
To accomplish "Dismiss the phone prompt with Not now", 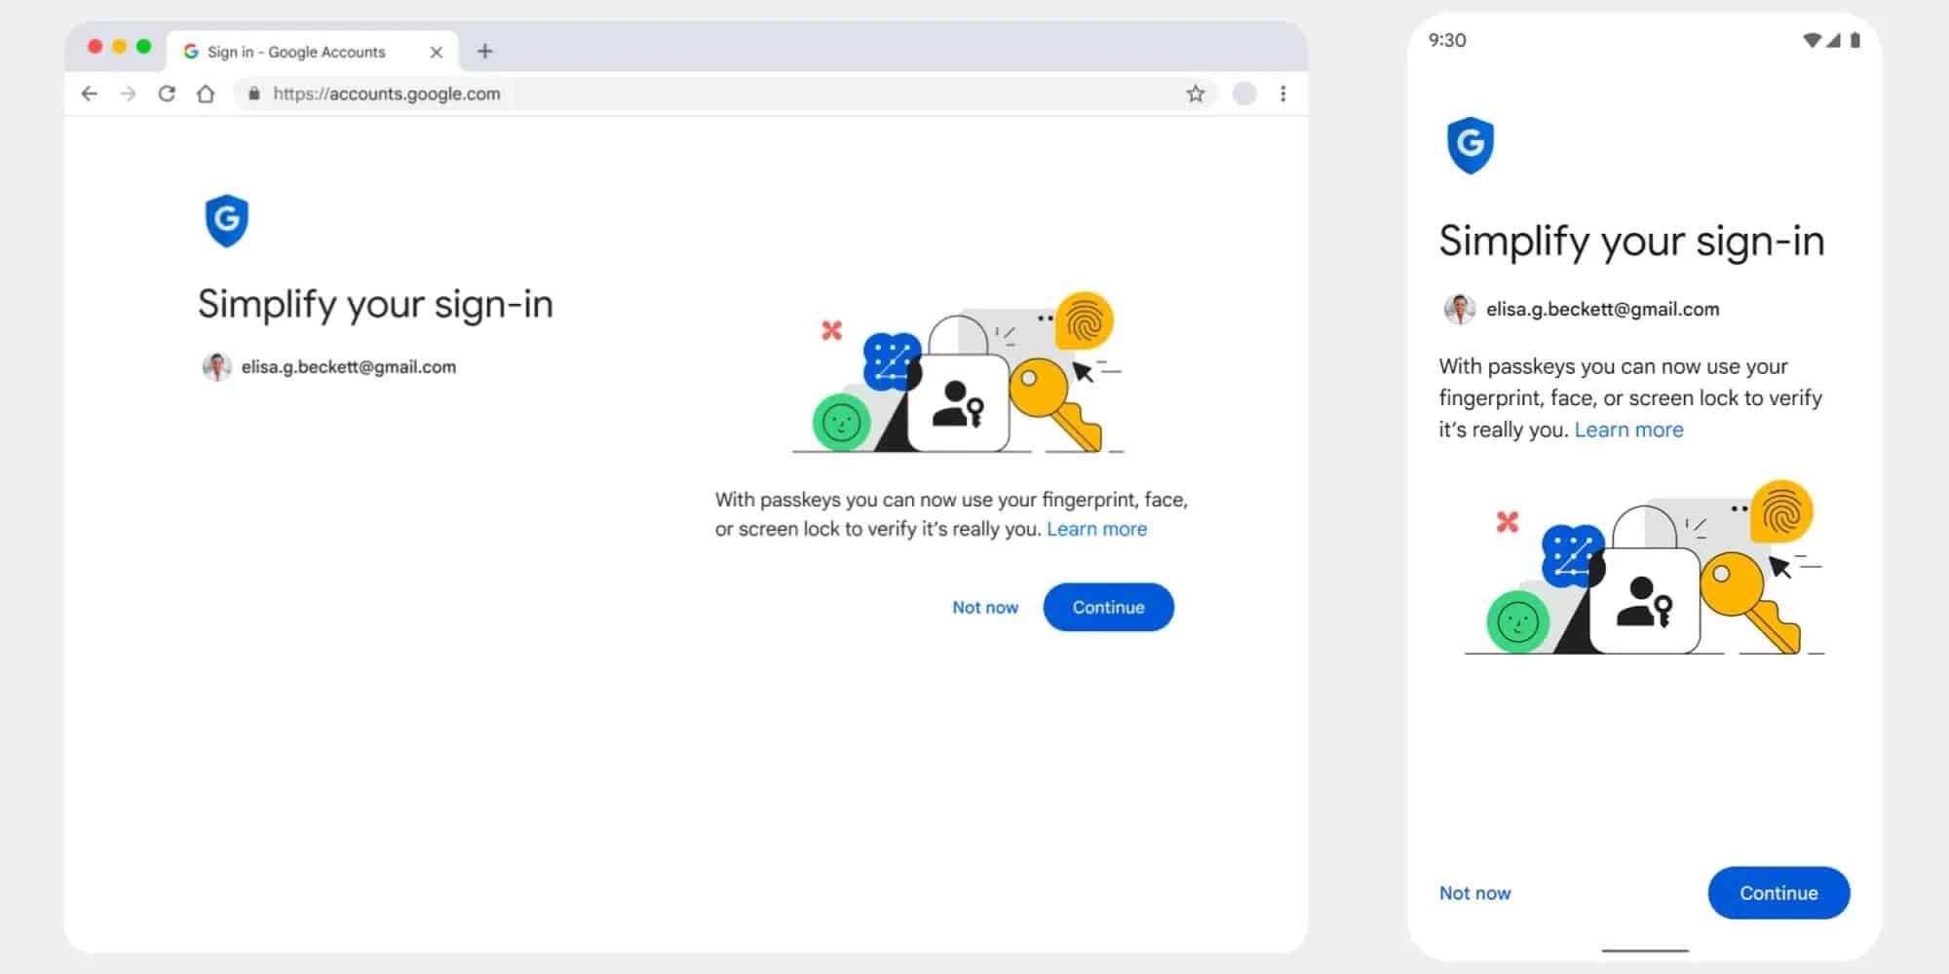I will point(1474,892).
